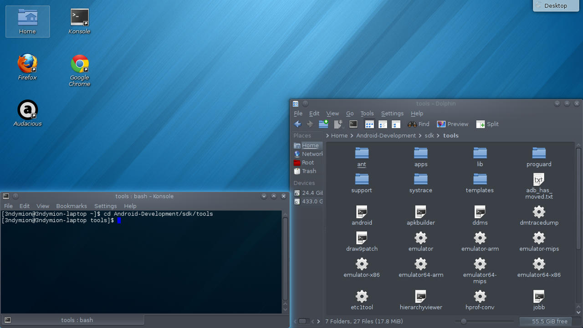Screen dimensions: 583x328
Task: Toggle the Preview button in Dolphin
Action: pyautogui.click(x=452, y=124)
